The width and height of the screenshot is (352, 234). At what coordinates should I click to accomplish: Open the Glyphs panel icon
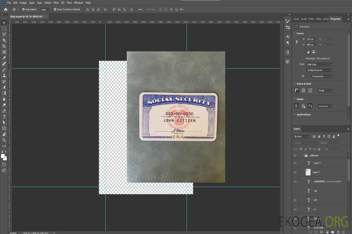(x=288, y=52)
